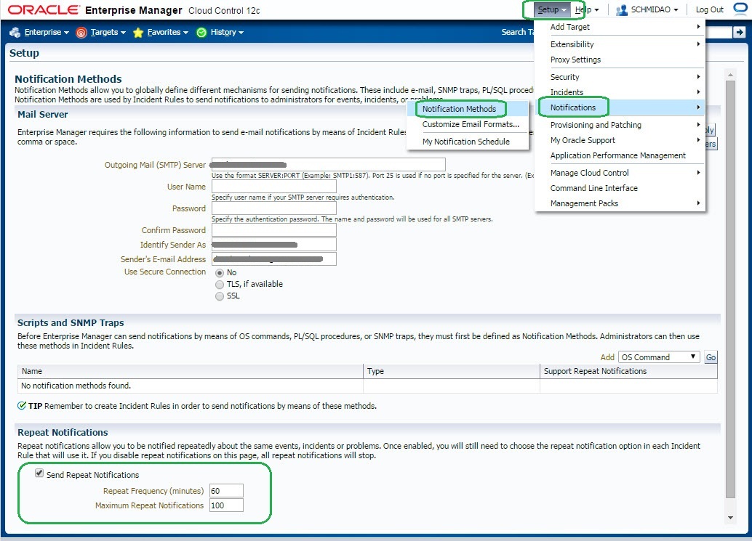Click the Go button
Screen dimensions: 752x541
(x=711, y=357)
